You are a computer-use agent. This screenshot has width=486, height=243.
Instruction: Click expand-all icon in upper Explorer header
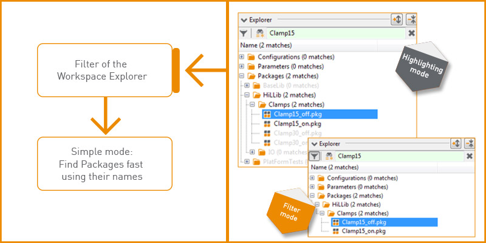(x=398, y=20)
